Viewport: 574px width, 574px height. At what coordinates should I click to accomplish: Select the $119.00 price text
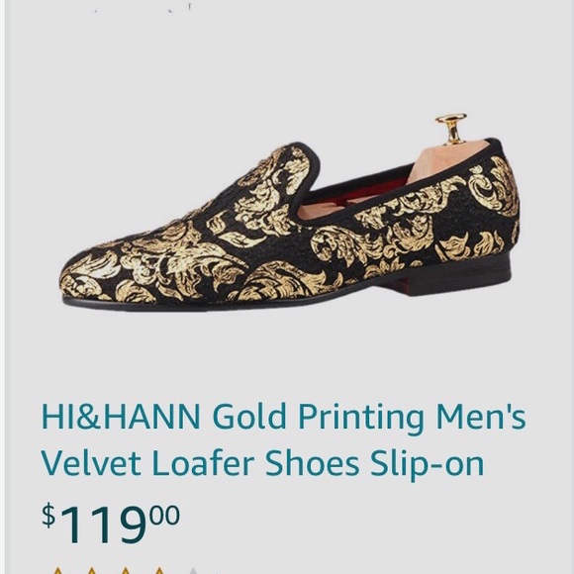pyautogui.click(x=111, y=524)
